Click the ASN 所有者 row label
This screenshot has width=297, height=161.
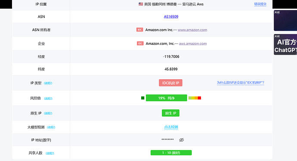click(41, 30)
